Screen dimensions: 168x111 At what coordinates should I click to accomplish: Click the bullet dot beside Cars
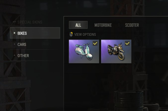(x=15, y=44)
